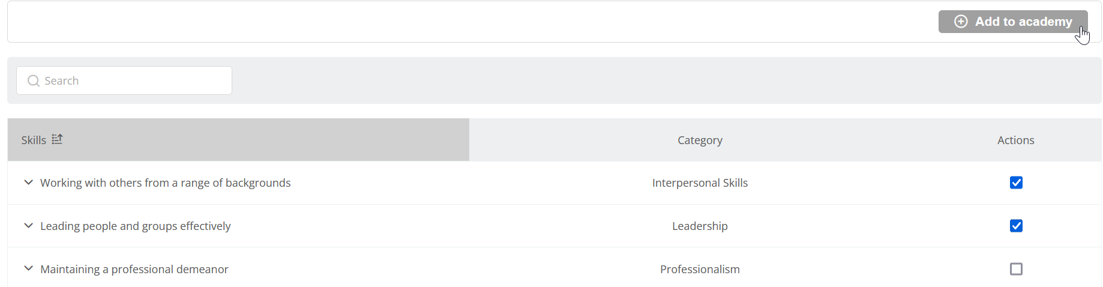Click the Leadership category cell
The height and width of the screenshot is (287, 1103).
[700, 226]
